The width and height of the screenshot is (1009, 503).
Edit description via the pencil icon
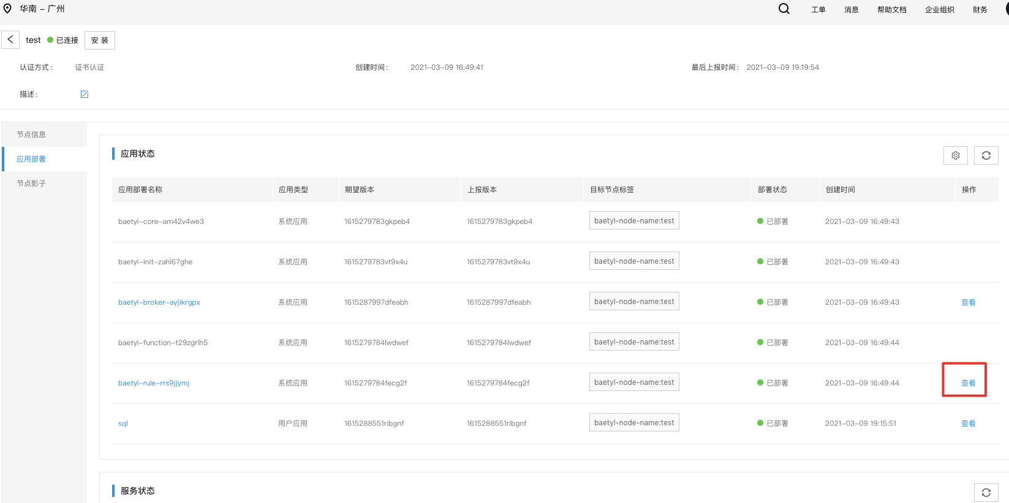[85, 94]
